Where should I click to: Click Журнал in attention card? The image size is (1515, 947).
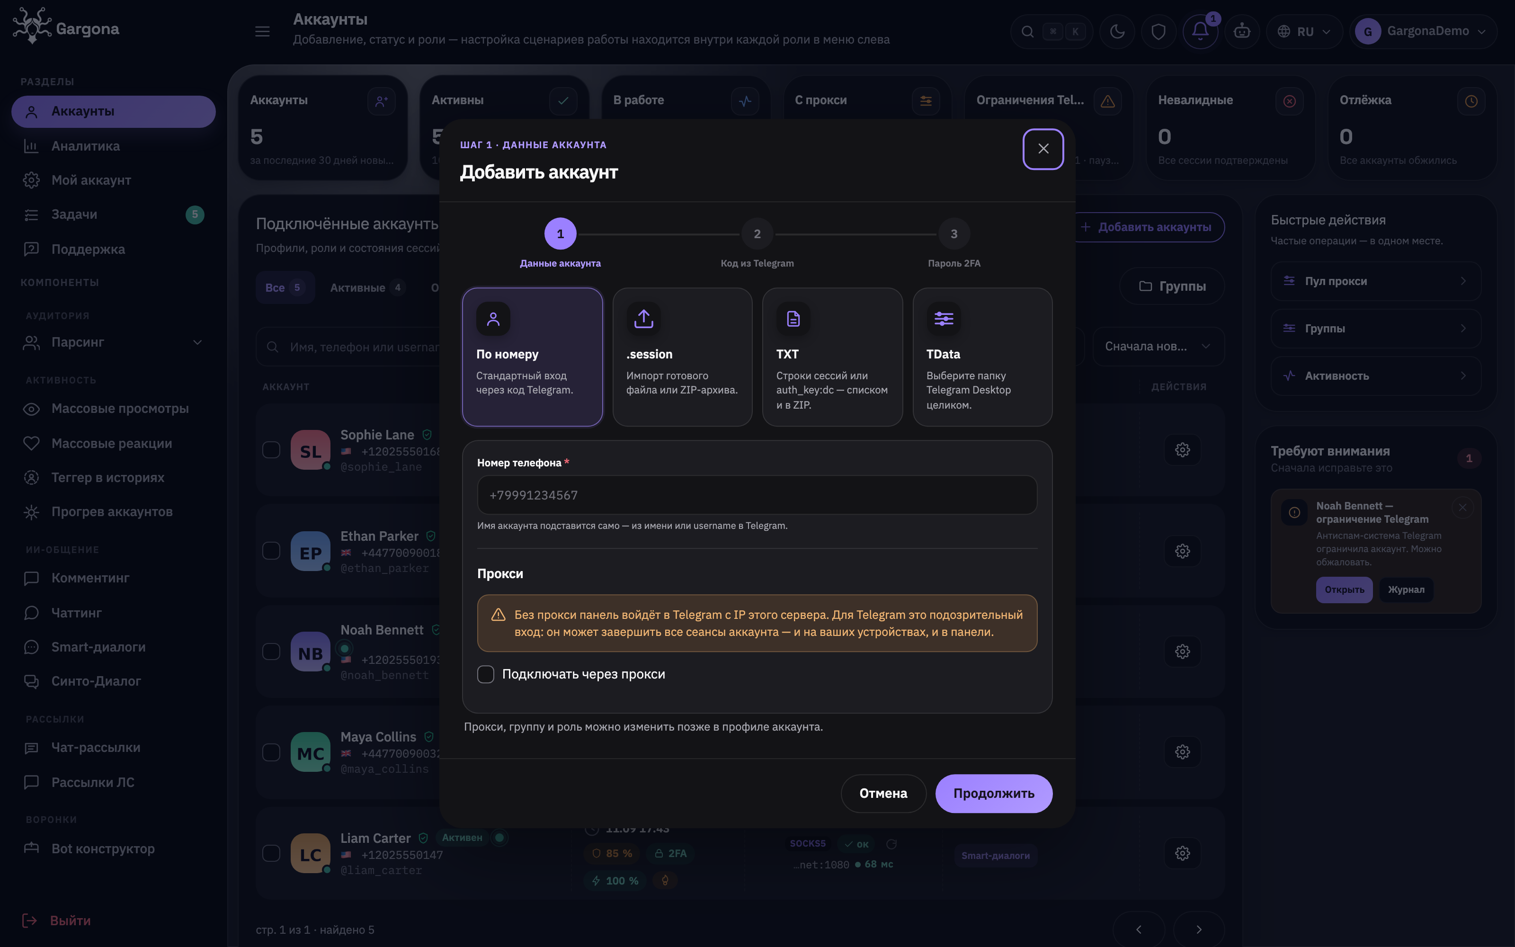coord(1406,590)
